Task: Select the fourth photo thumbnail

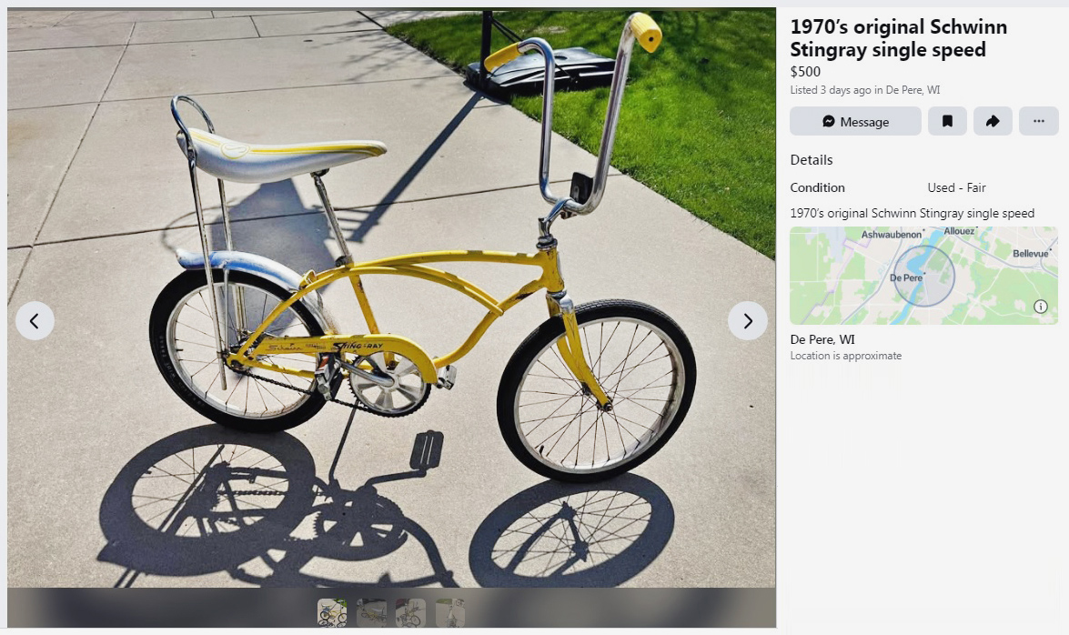Action: [450, 612]
